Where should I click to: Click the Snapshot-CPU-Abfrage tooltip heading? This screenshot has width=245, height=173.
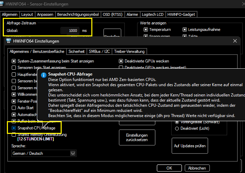tap(70, 74)
